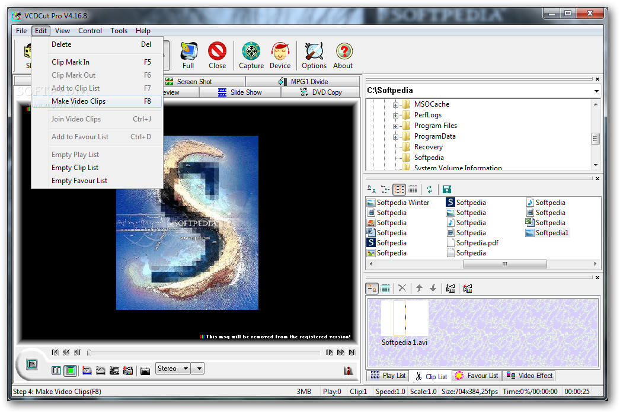Switch clip list to details view
Viewport: 620px width, 413px height.
(x=385, y=288)
